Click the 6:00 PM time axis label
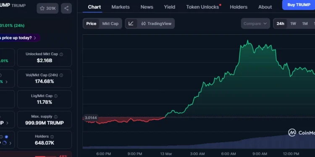This screenshot has height=157, width=315. tap(103, 154)
